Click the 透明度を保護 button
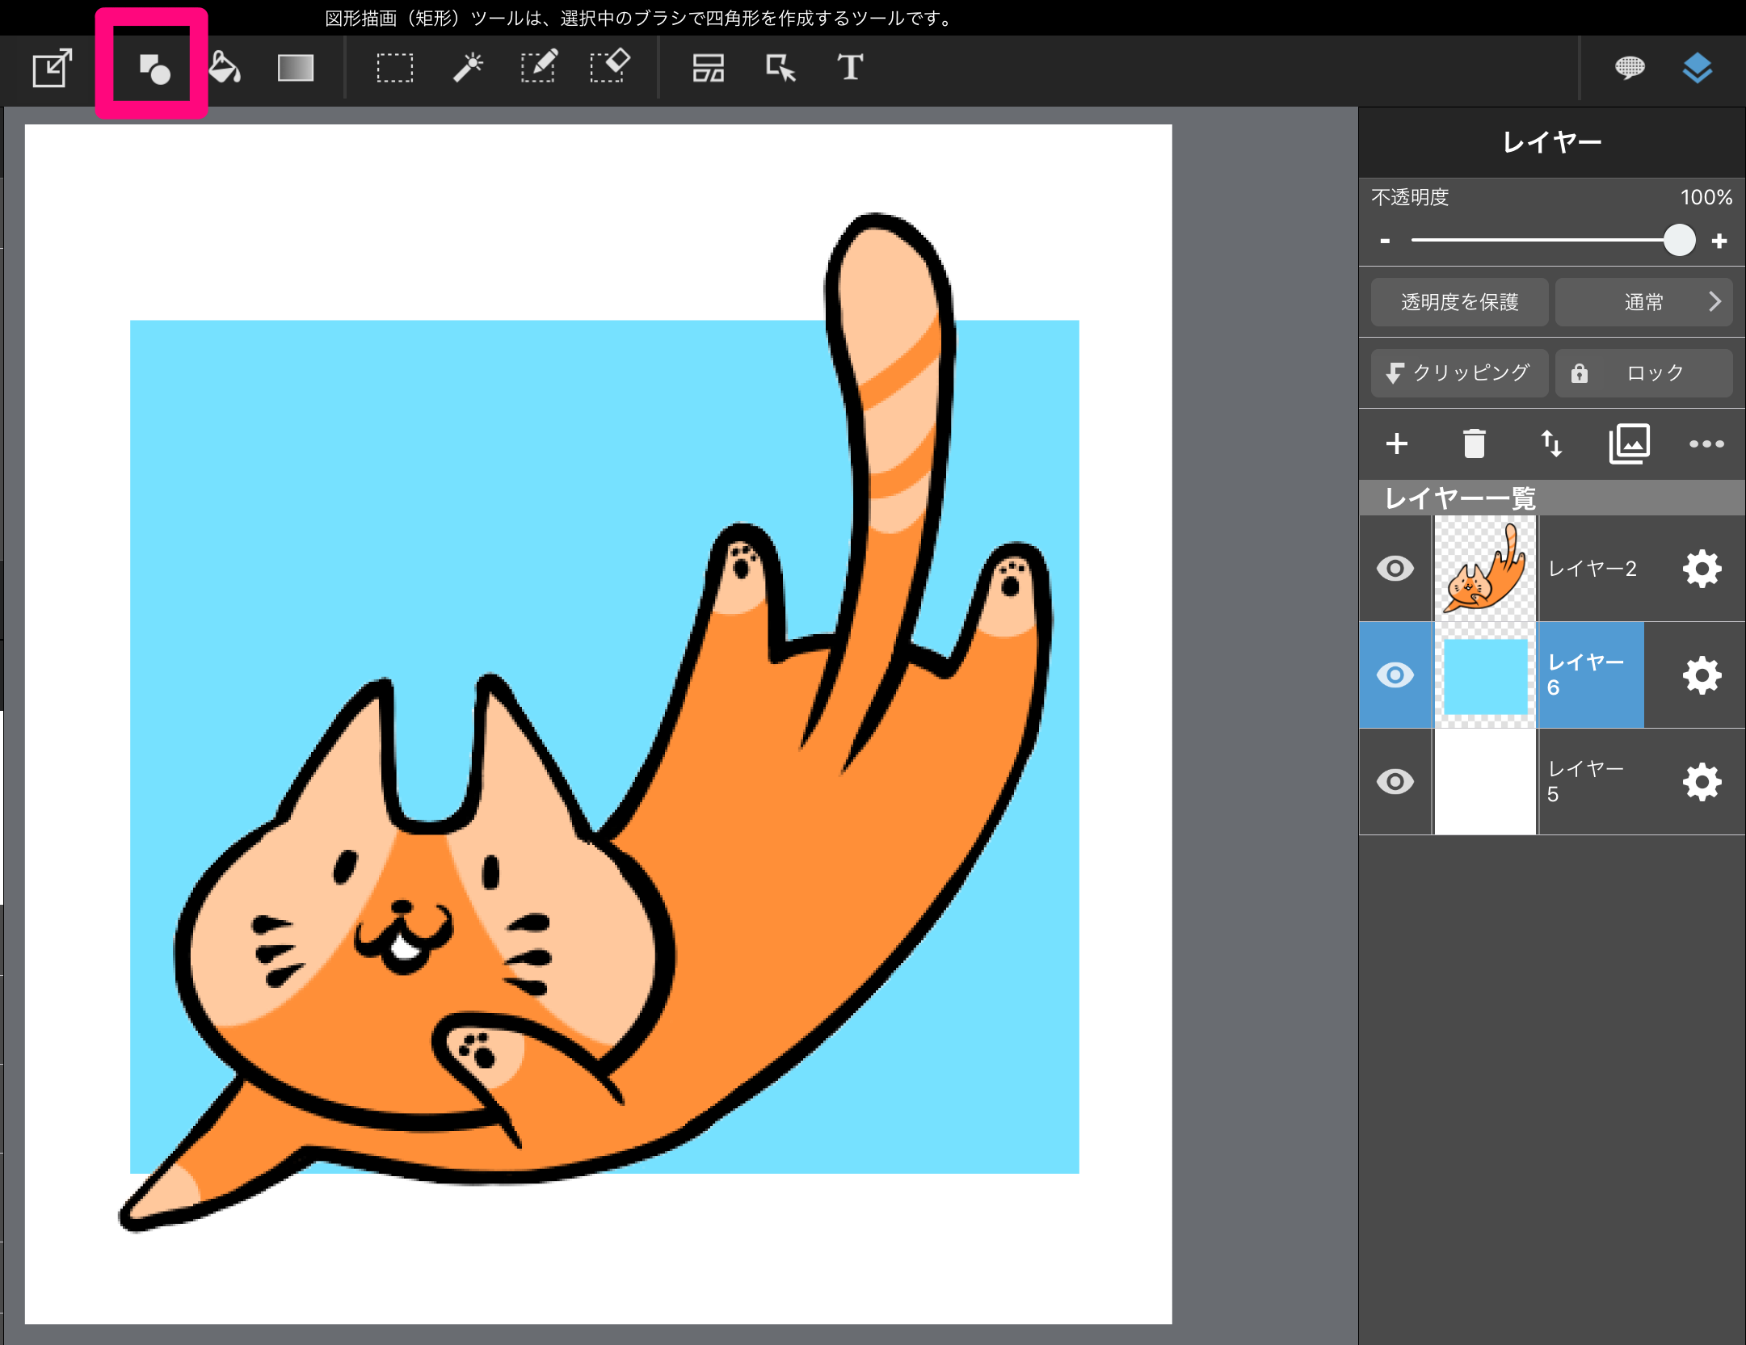 (x=1459, y=302)
